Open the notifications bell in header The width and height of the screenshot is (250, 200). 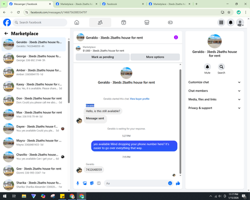tap(230, 22)
